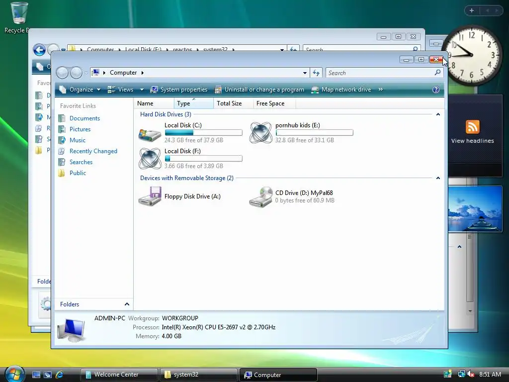This screenshot has height=382, width=509.
Task: Click Local Disk (C:) usage bar
Action: pos(203,132)
